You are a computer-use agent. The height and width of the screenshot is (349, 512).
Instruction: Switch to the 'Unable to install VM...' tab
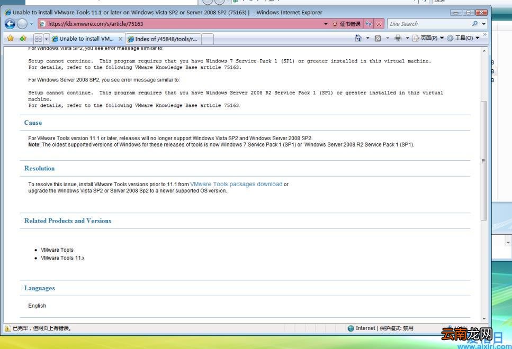click(x=84, y=39)
